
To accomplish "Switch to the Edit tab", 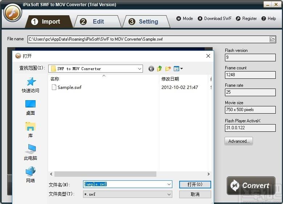I will click(x=98, y=22).
